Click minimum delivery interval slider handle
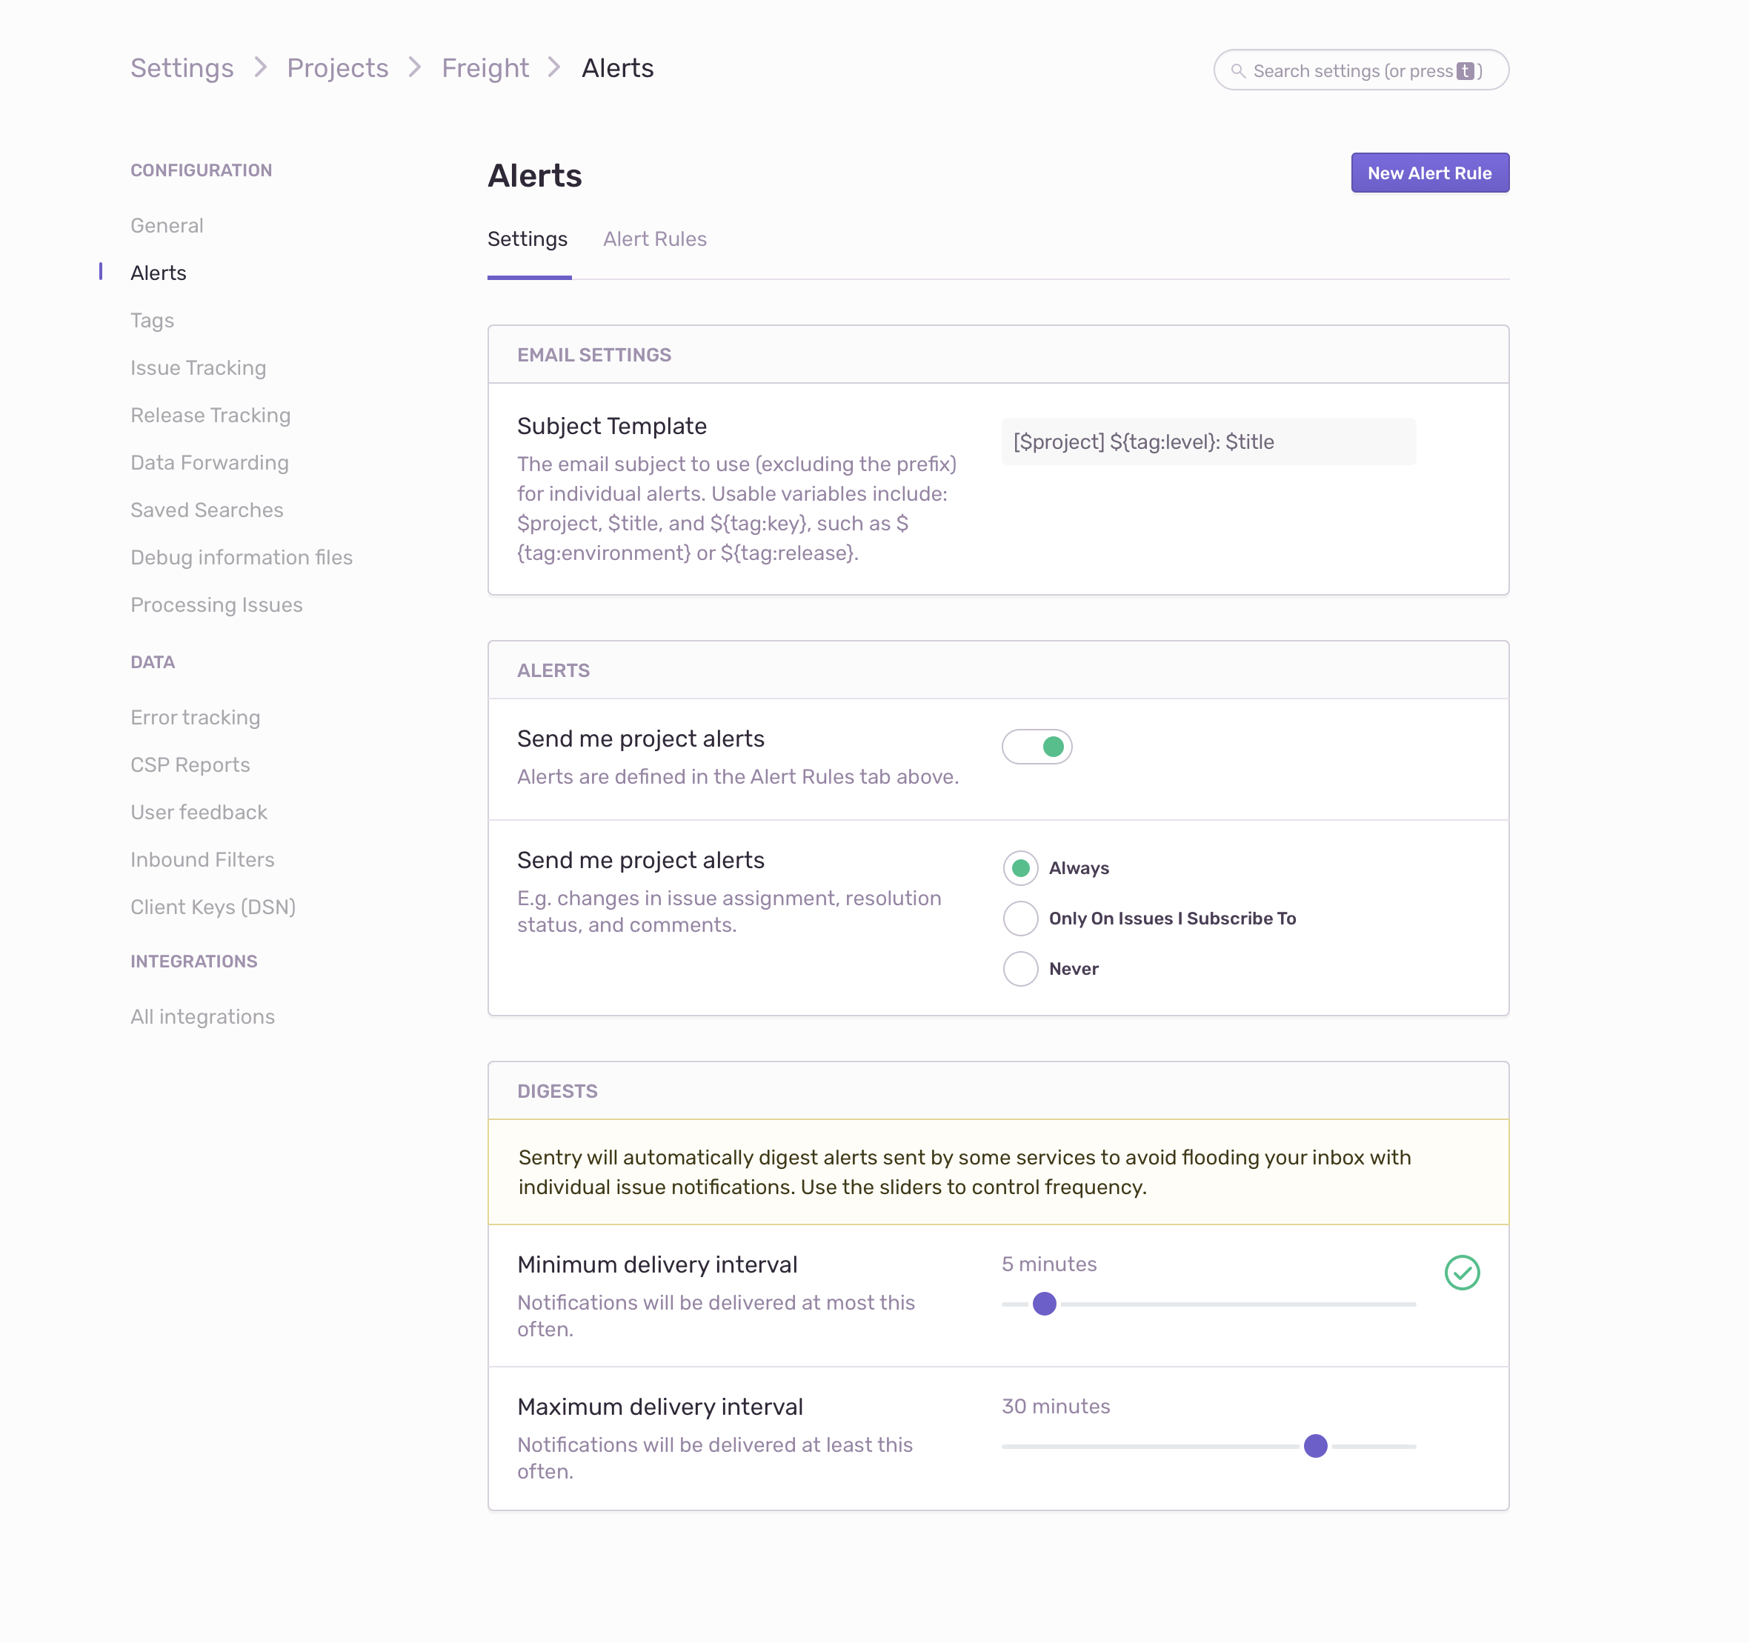Viewport: 1750px width, 1643px height. click(x=1044, y=1304)
